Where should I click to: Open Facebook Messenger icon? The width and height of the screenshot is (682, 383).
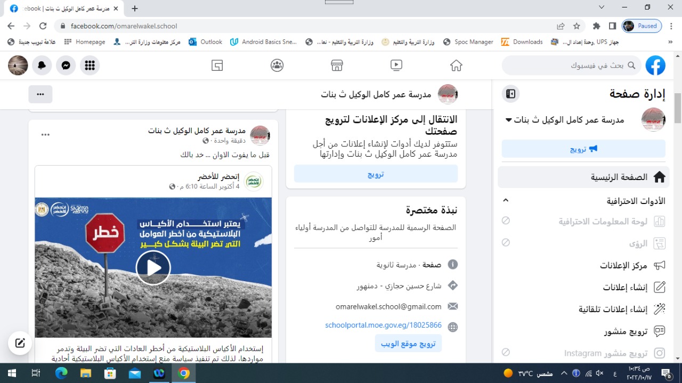(66, 65)
